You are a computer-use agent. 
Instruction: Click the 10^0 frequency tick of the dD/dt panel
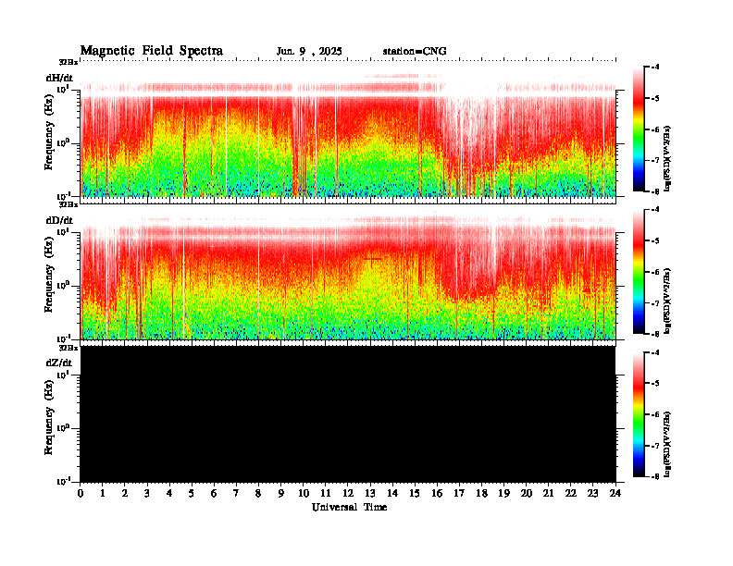pyautogui.click(x=64, y=285)
